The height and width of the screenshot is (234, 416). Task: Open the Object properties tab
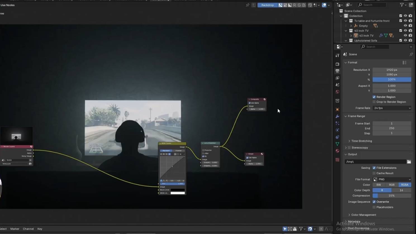[x=337, y=109]
